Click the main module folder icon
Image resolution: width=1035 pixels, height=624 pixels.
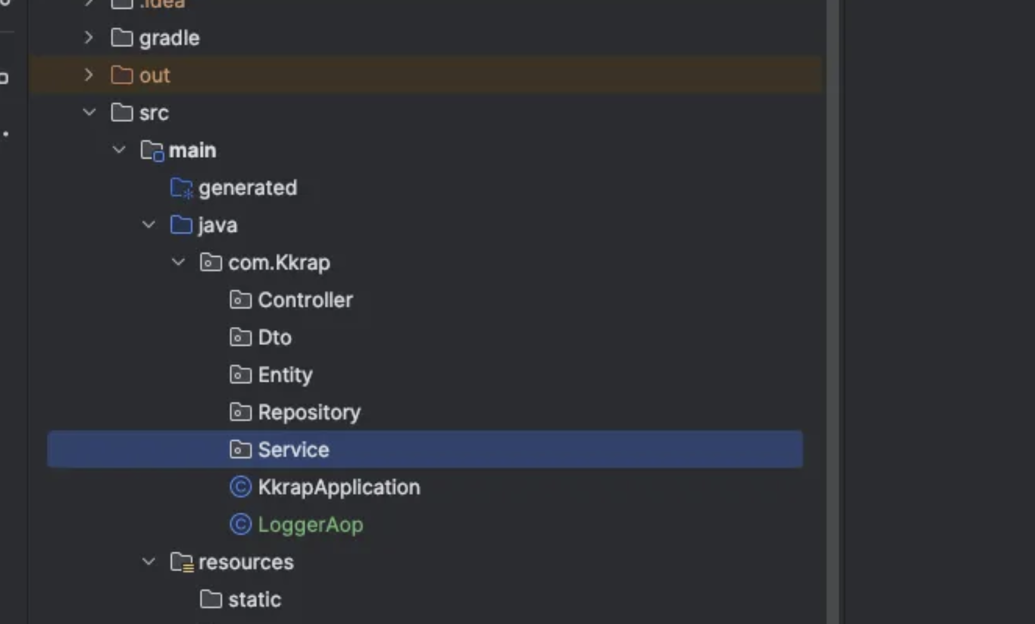tap(152, 150)
